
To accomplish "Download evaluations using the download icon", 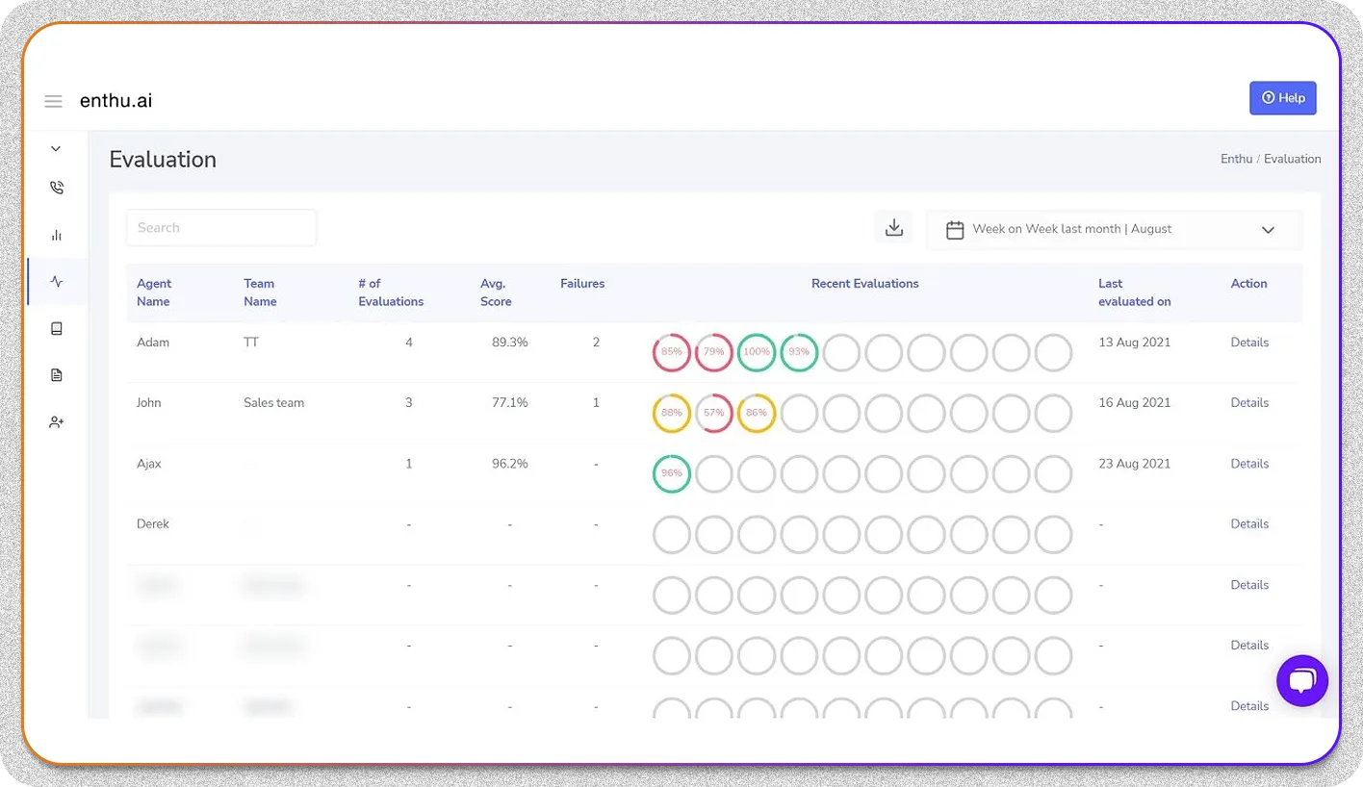I will pos(893,228).
